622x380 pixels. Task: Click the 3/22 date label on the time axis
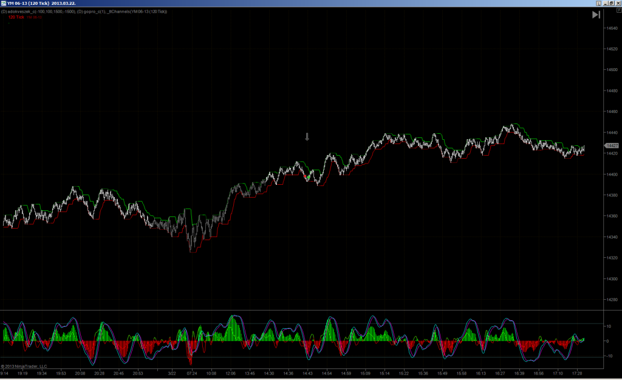click(x=172, y=373)
